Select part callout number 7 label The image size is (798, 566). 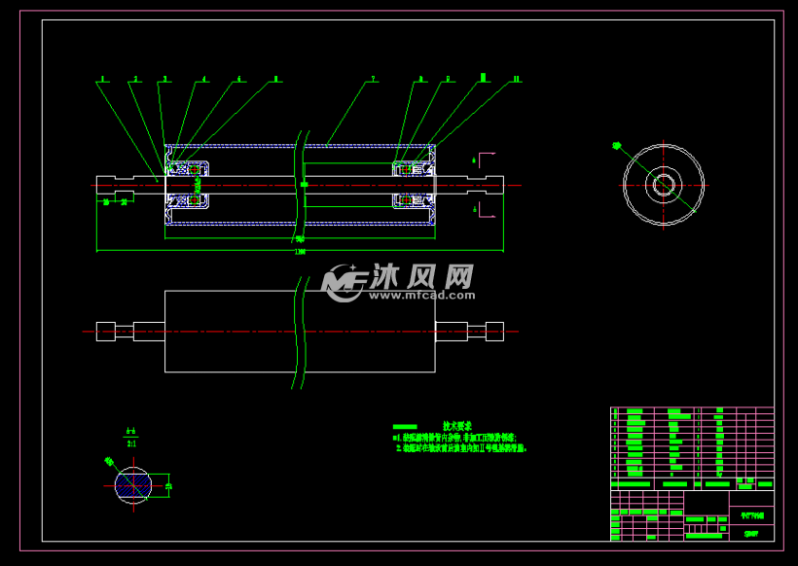[372, 79]
